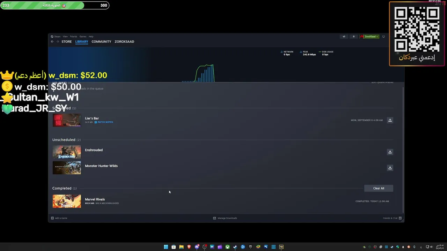The width and height of the screenshot is (447, 251).
Task: Click Steam icon in taskbar
Action: click(235, 247)
